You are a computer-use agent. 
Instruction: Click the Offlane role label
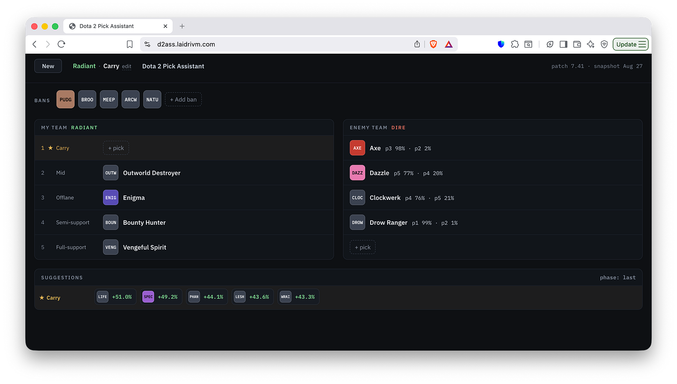click(65, 198)
